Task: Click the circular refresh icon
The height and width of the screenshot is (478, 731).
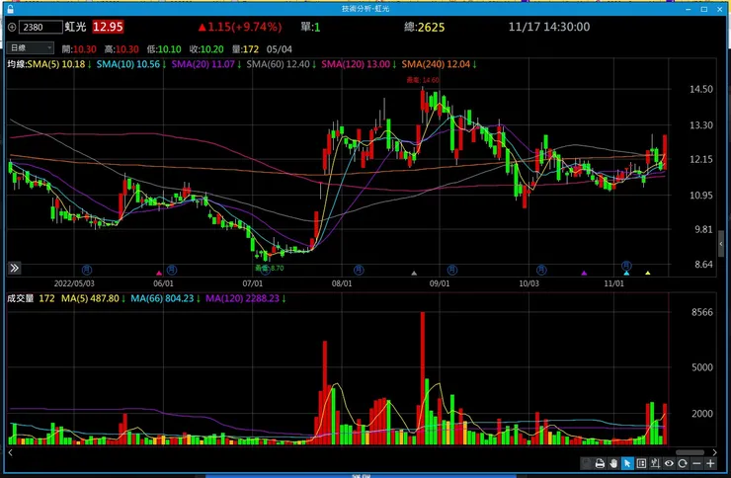Action: tap(683, 463)
